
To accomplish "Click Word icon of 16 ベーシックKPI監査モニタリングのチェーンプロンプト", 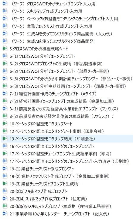I will pyautogui.click(x=5, y=146).
